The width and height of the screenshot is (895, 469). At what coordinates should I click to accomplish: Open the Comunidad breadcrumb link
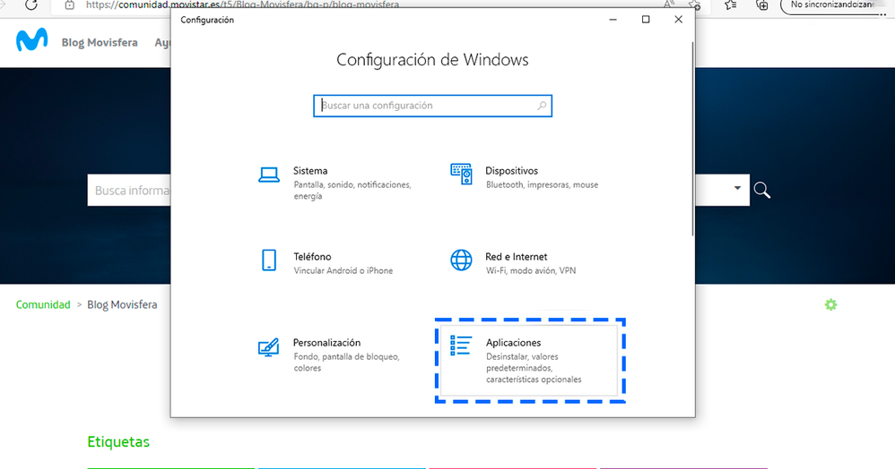coord(43,305)
